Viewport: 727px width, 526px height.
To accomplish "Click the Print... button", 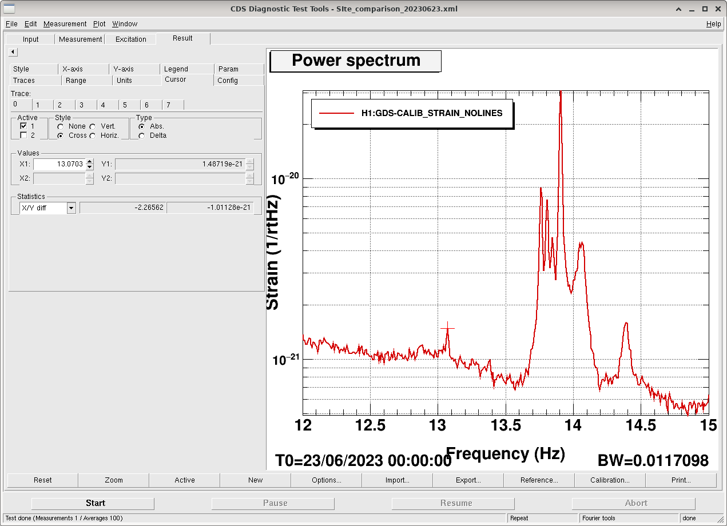I will 681,480.
